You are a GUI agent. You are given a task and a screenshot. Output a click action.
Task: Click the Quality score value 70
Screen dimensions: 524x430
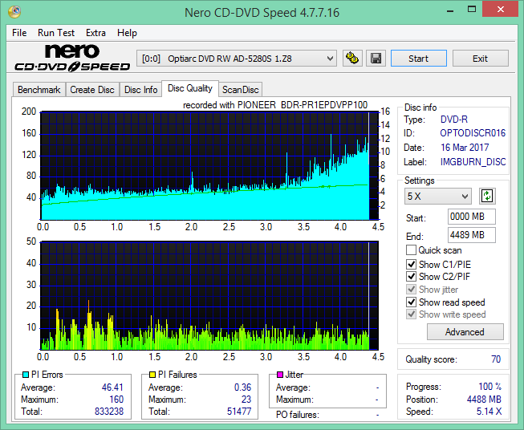pos(496,359)
